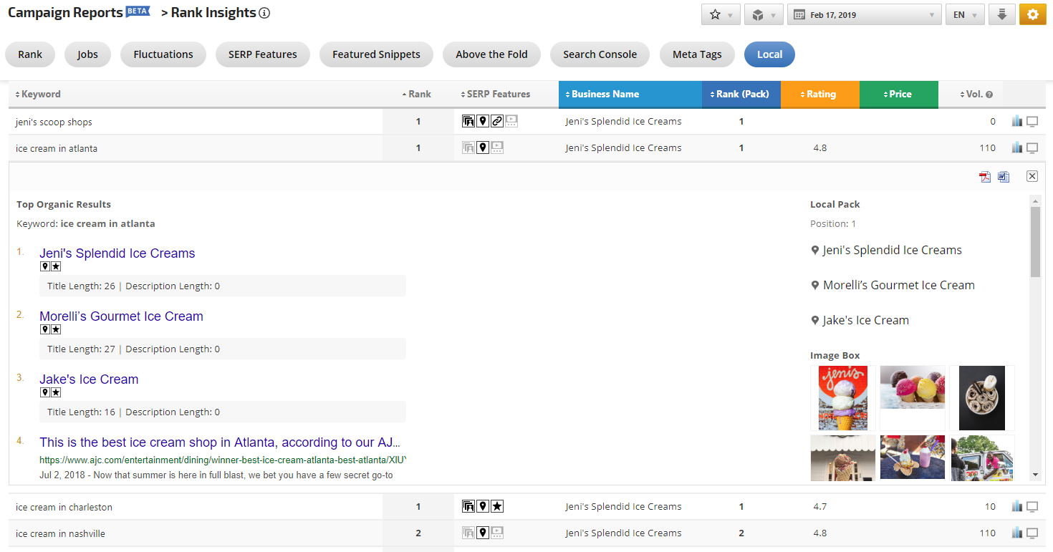This screenshot has height=552, width=1053.
Task: Open the star favorites dropdown
Action: 721,15
